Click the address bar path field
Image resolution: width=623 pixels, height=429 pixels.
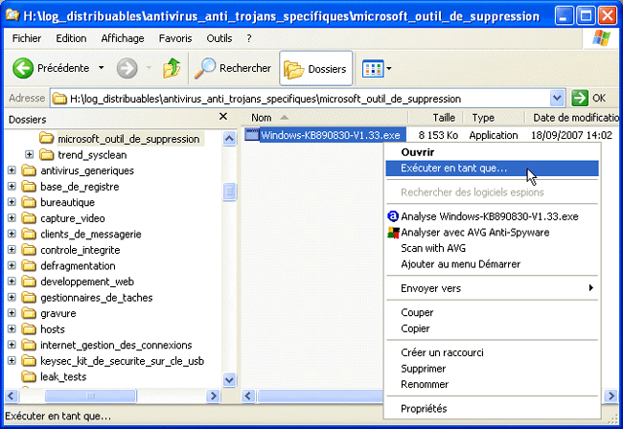pos(300,99)
